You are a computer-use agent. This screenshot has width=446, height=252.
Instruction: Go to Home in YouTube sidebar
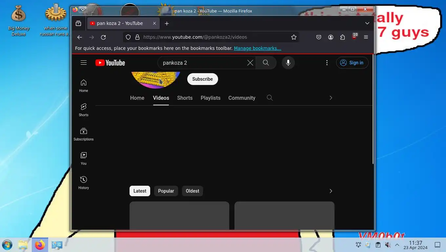click(x=84, y=86)
